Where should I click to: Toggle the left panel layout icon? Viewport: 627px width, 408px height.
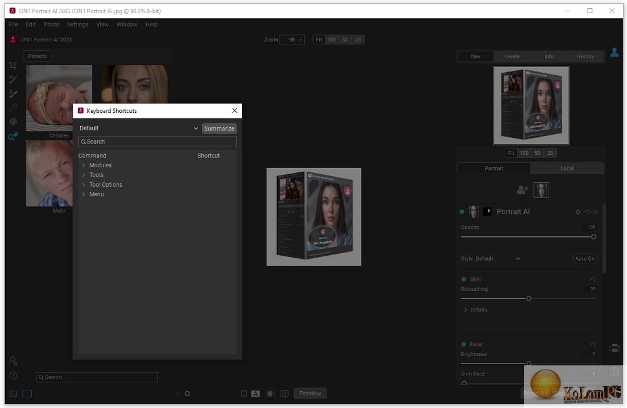pyautogui.click(x=13, y=394)
